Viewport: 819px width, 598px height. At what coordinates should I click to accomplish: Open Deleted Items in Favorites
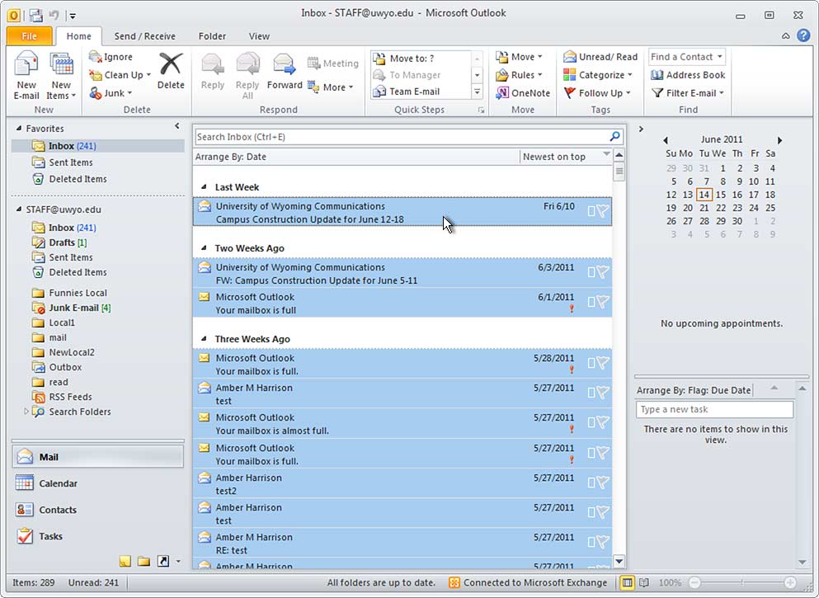tap(78, 179)
